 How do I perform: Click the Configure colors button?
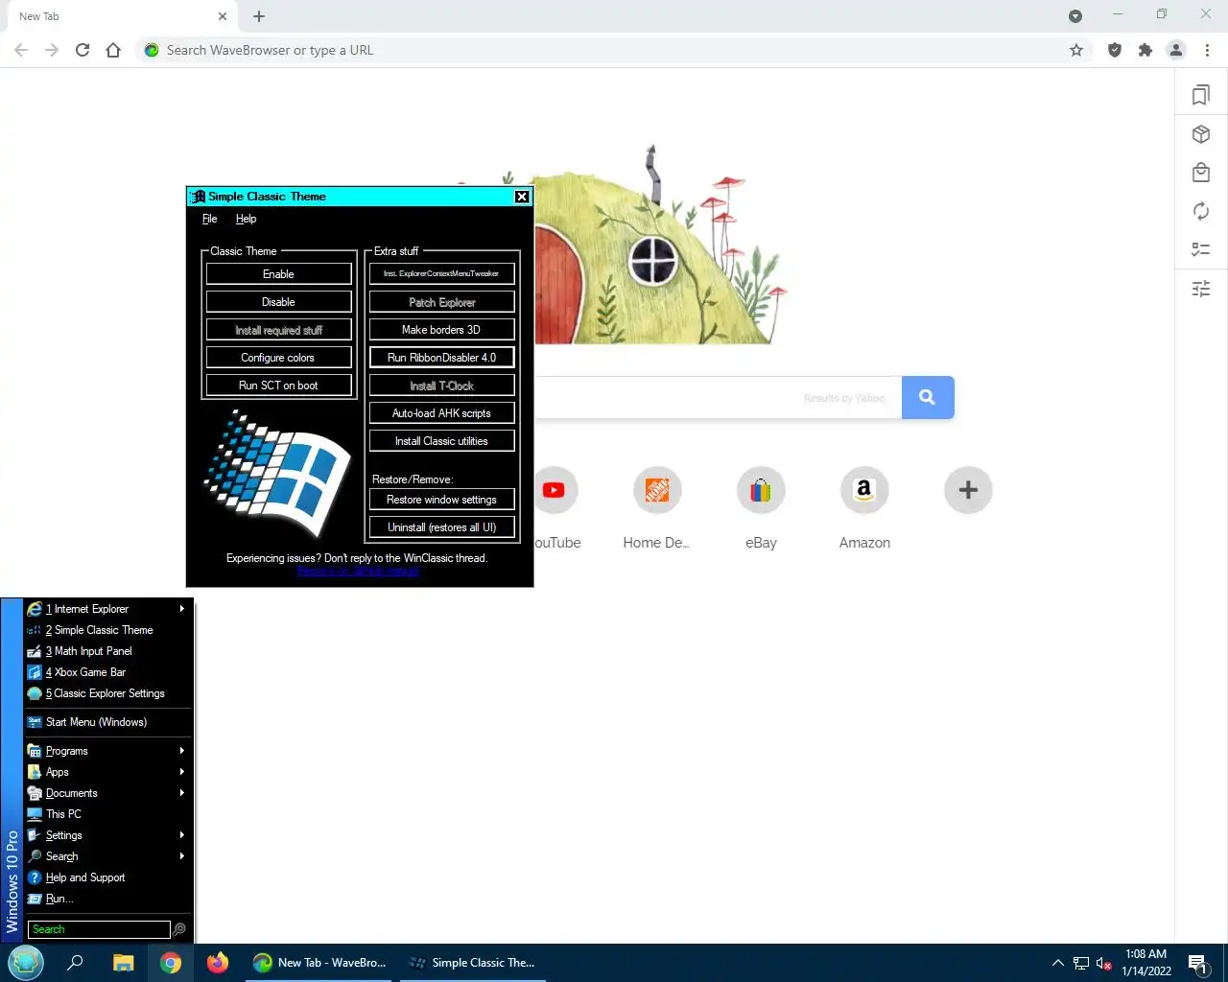[278, 358]
